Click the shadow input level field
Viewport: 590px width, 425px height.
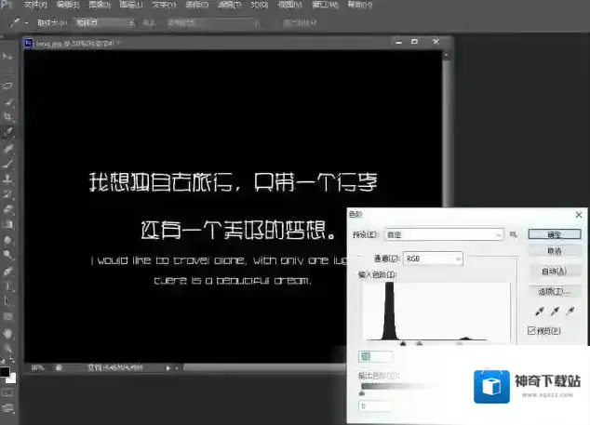pyautogui.click(x=376, y=356)
